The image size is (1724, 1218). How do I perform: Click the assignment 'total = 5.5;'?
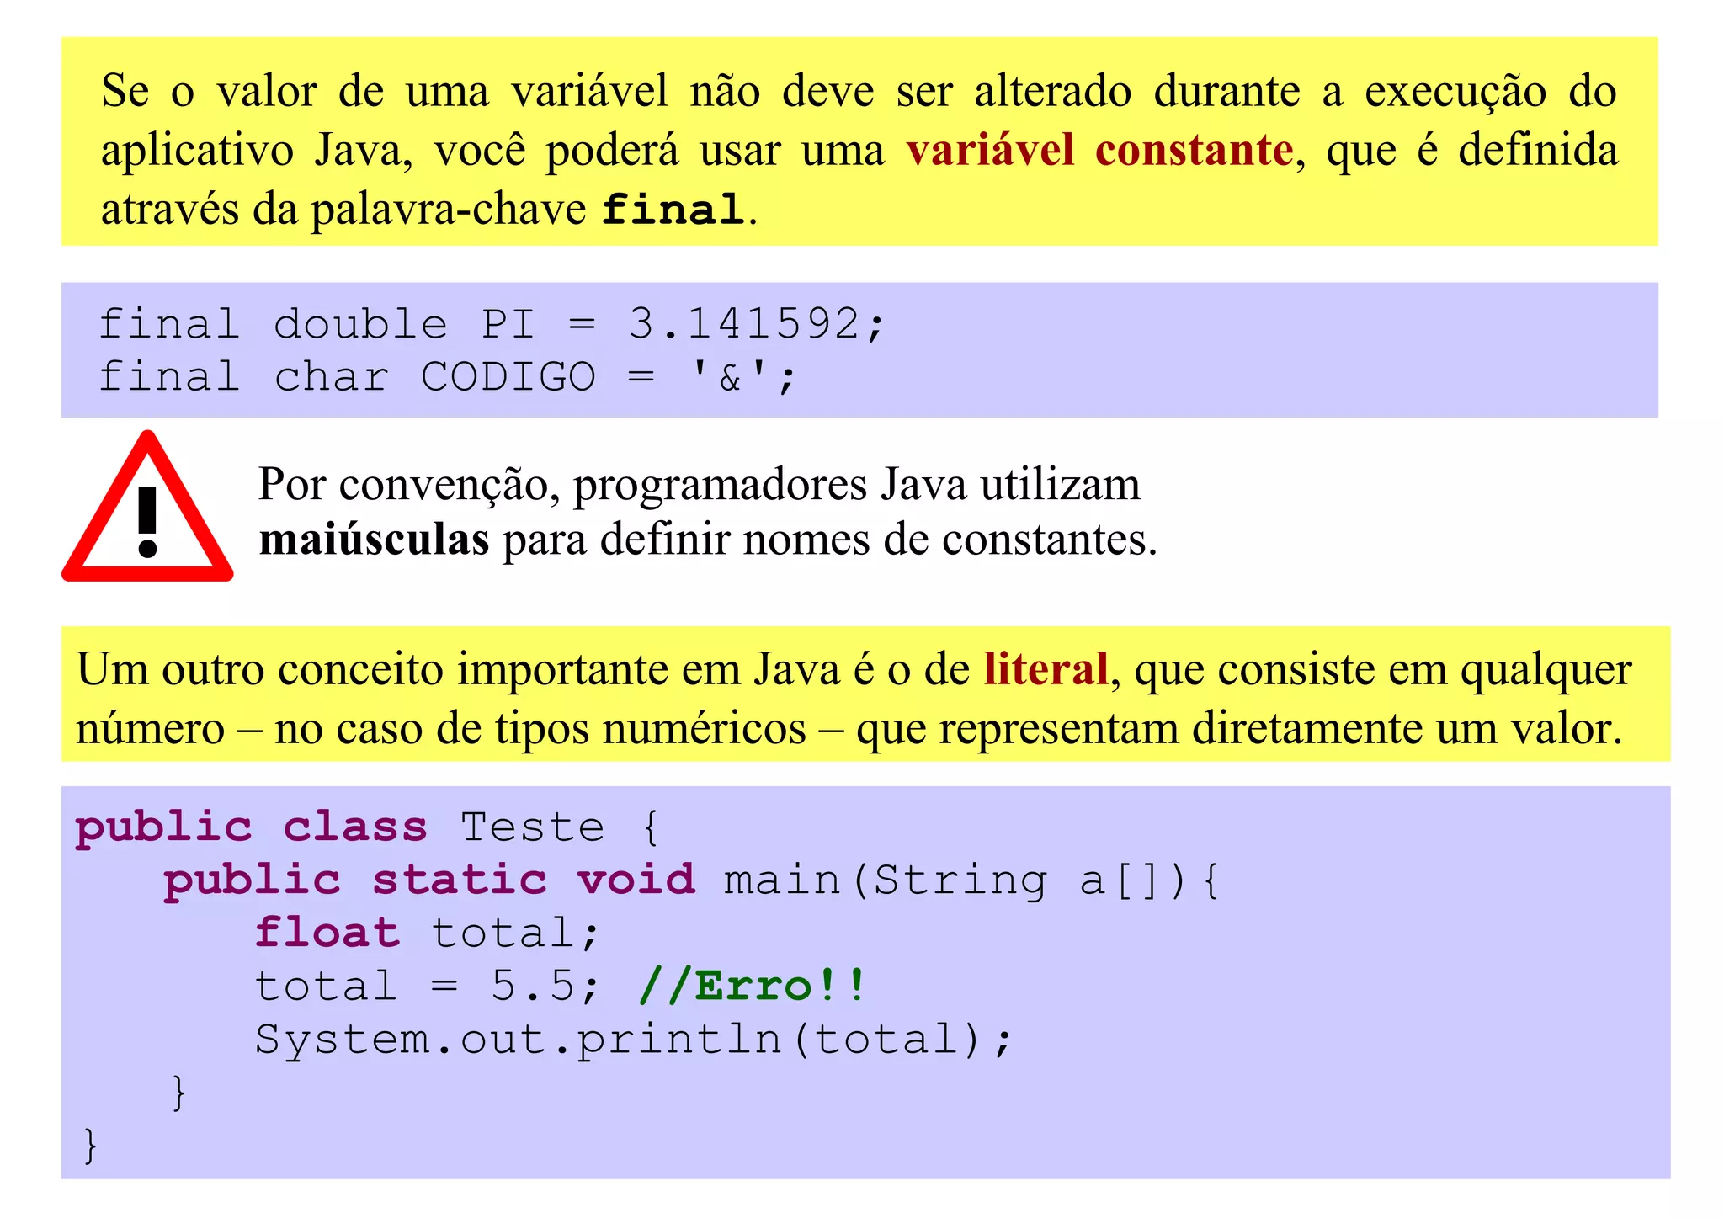(x=428, y=987)
